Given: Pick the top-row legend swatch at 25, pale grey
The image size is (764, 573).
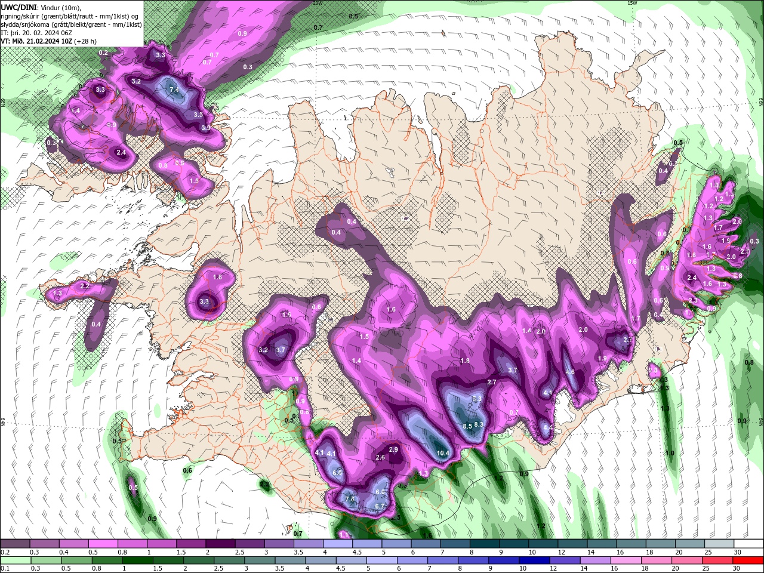Looking at the screenshot, I should (x=719, y=544).
